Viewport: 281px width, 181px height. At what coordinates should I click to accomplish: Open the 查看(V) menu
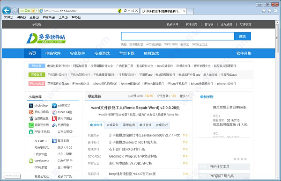[x=34, y=17]
